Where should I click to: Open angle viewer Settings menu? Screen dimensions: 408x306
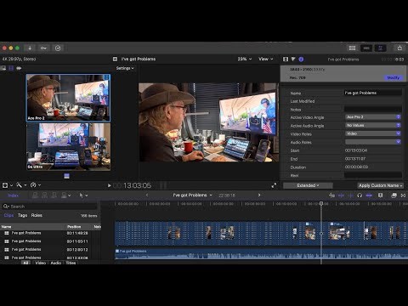125,68
